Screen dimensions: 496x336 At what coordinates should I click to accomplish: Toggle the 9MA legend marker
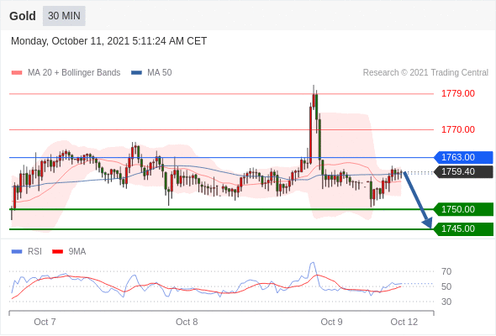click(x=57, y=252)
